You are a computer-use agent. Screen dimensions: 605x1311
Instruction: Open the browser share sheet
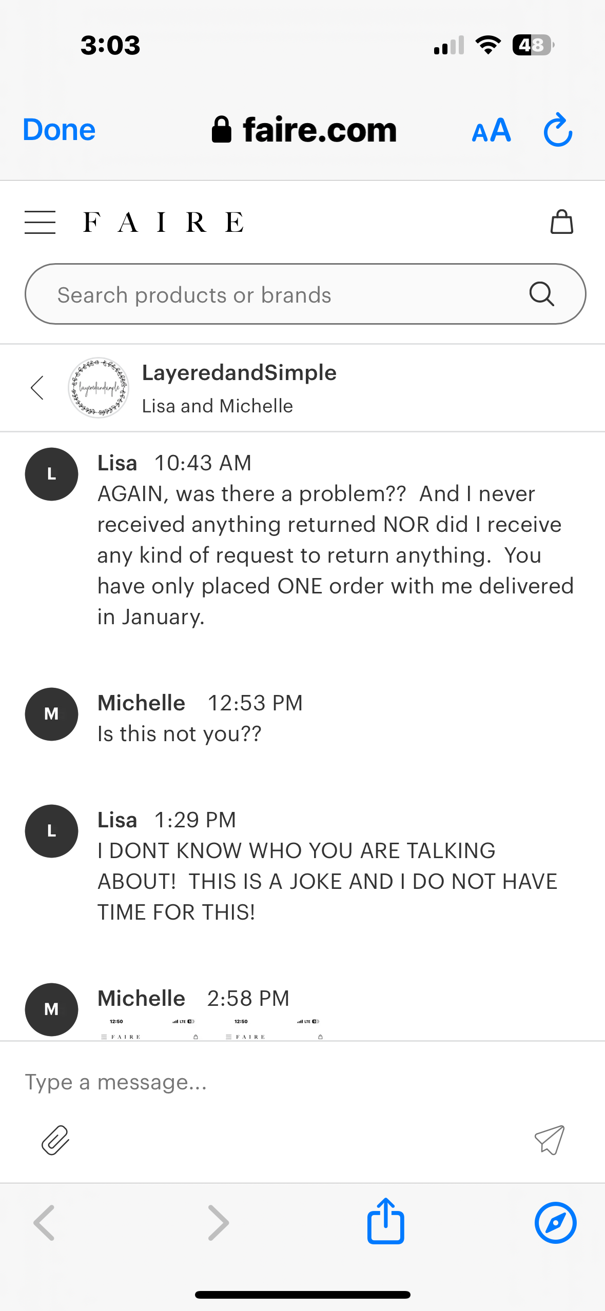[385, 1221]
